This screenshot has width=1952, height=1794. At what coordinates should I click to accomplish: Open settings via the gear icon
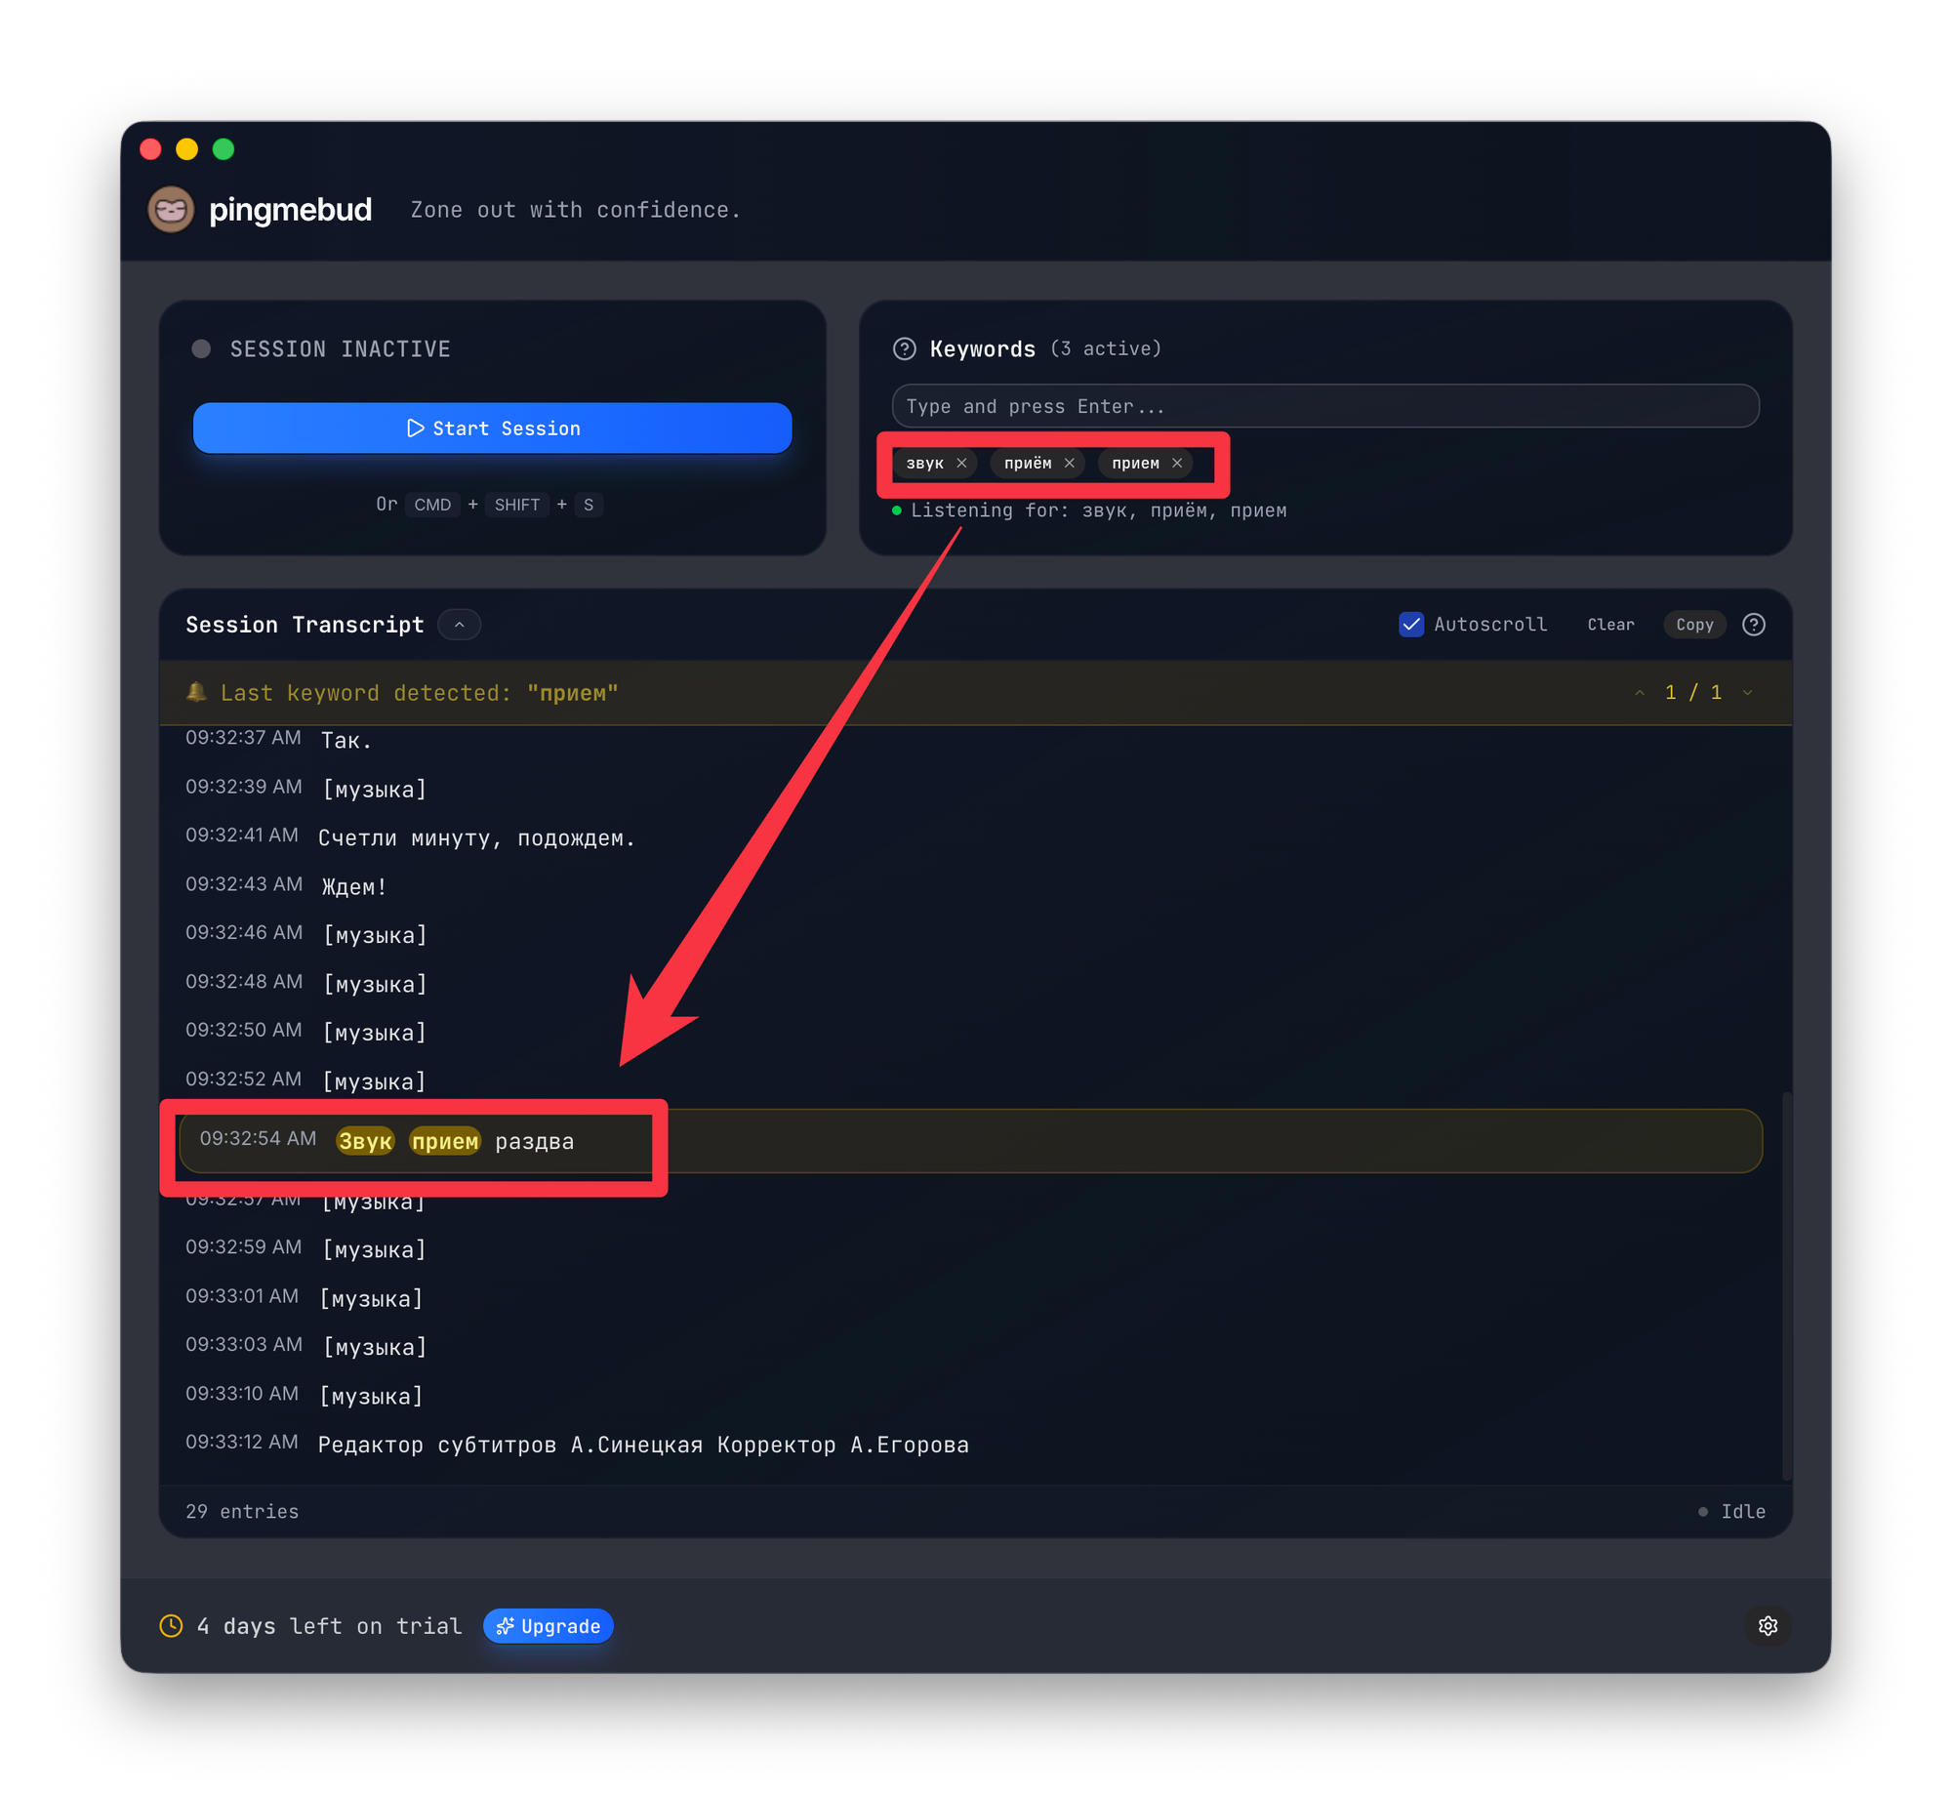coord(1768,1625)
